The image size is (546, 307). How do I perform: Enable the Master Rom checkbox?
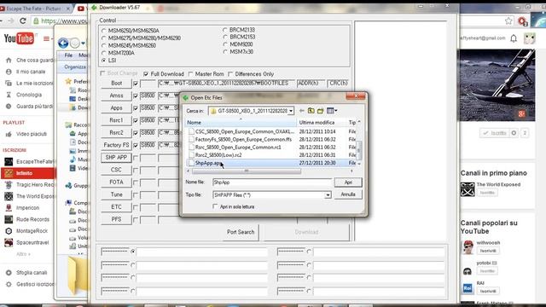tap(190, 74)
